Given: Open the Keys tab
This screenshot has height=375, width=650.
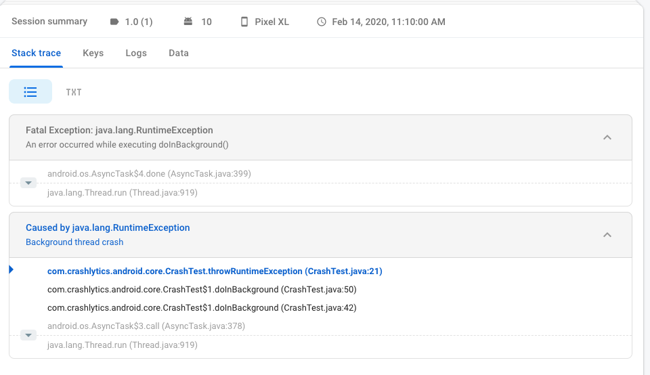Looking at the screenshot, I should coord(93,53).
